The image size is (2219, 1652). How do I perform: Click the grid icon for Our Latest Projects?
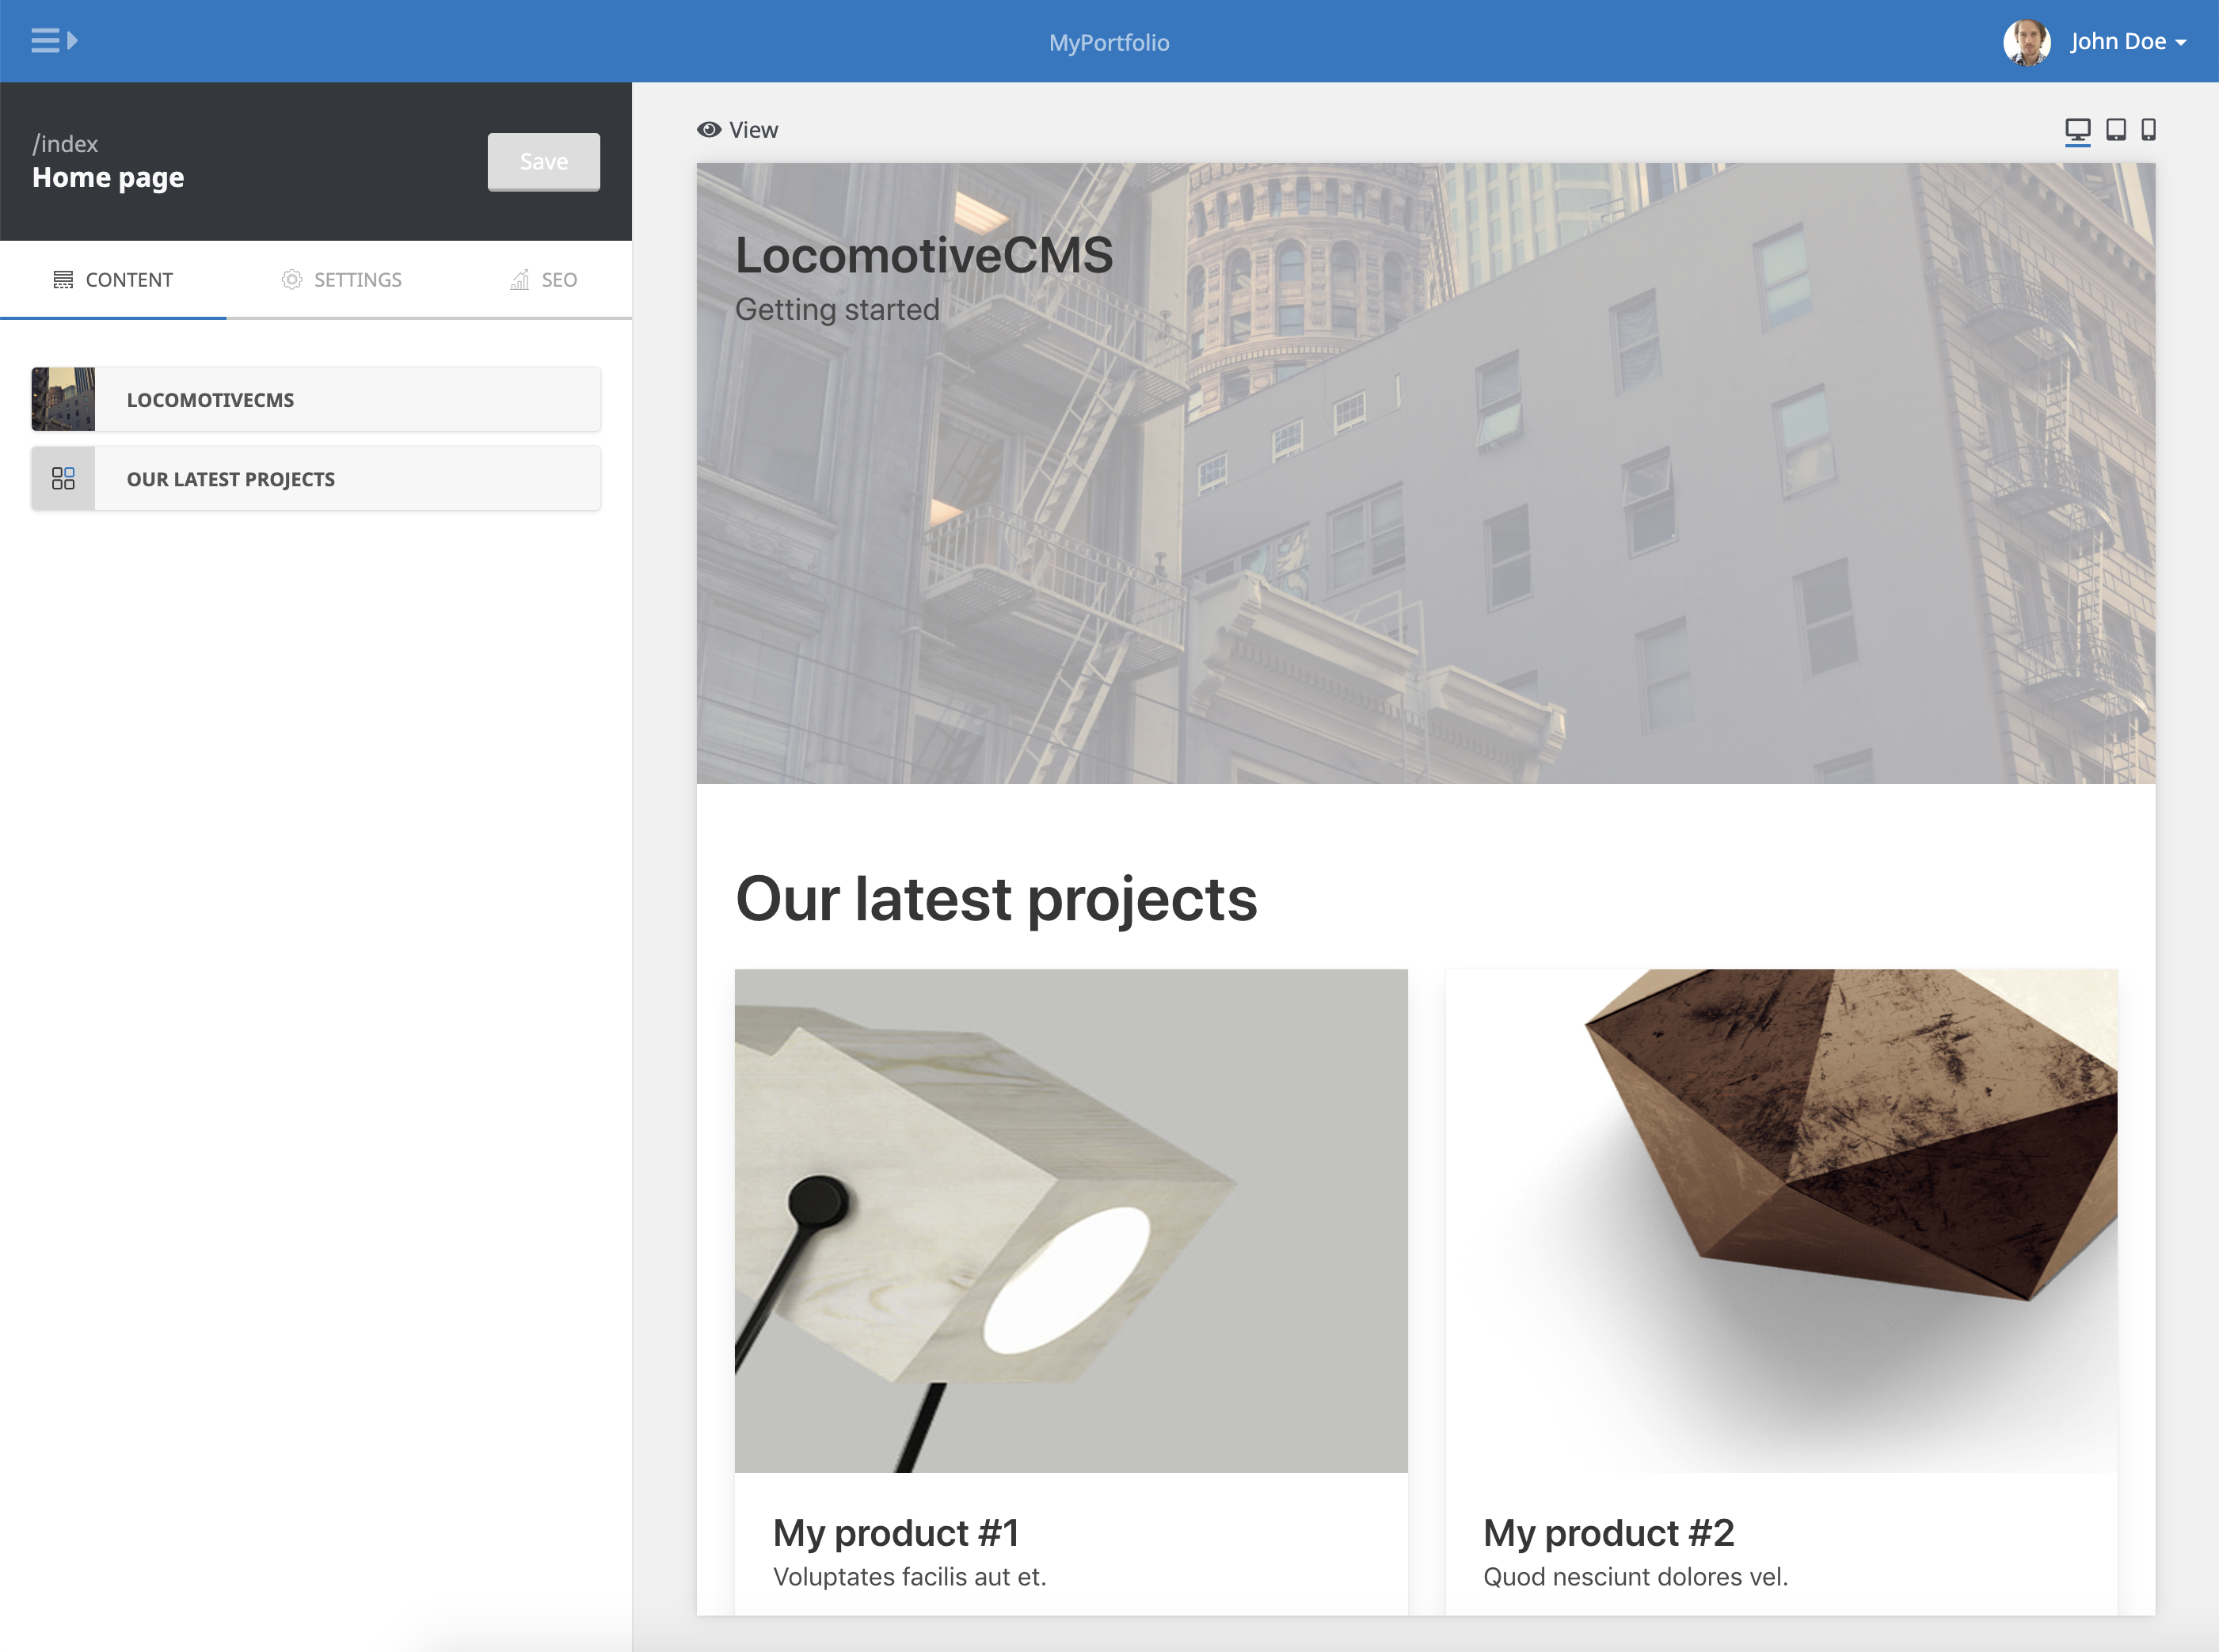point(63,479)
